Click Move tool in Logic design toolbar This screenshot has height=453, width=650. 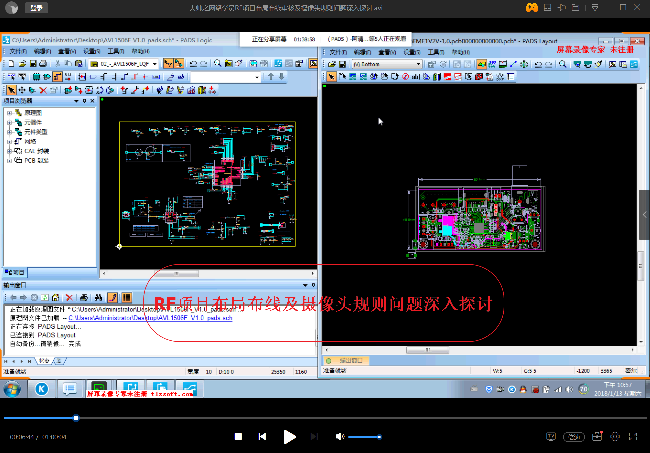coord(22,90)
